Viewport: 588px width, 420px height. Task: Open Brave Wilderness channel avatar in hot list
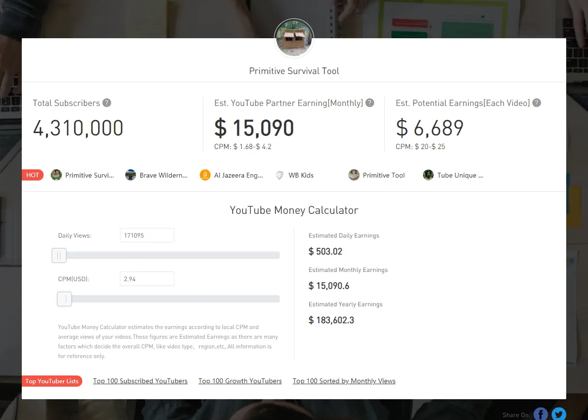pyautogui.click(x=131, y=175)
